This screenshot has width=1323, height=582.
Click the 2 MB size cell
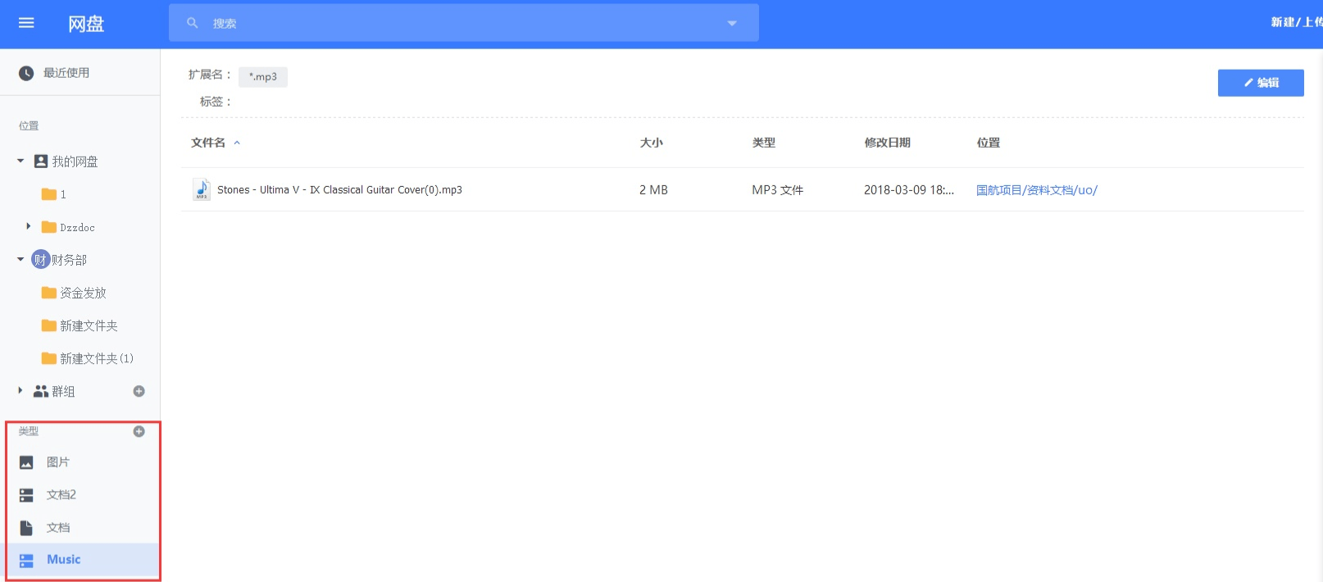(x=653, y=189)
